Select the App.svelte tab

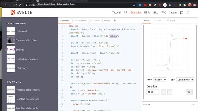(x=65, y=20)
